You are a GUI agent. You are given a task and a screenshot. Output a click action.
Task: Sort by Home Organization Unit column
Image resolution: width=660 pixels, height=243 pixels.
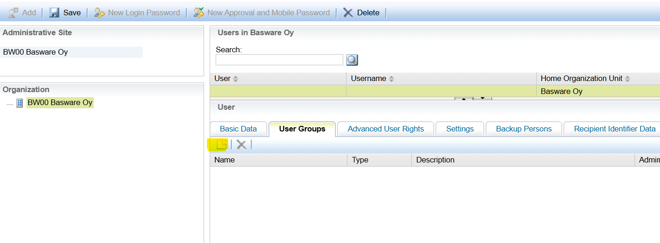[598, 79]
